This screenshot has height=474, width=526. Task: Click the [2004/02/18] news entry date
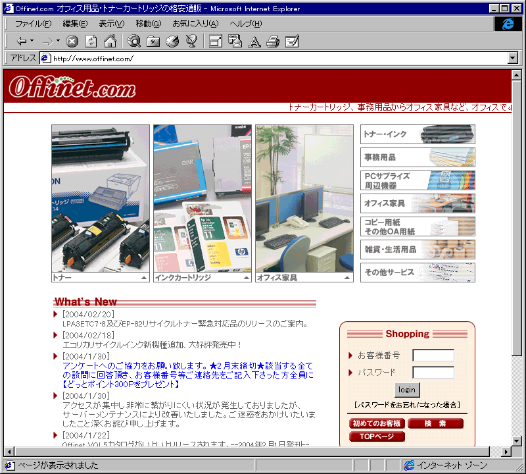88,335
